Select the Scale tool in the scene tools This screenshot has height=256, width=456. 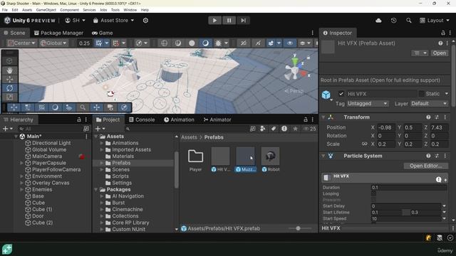[9, 97]
